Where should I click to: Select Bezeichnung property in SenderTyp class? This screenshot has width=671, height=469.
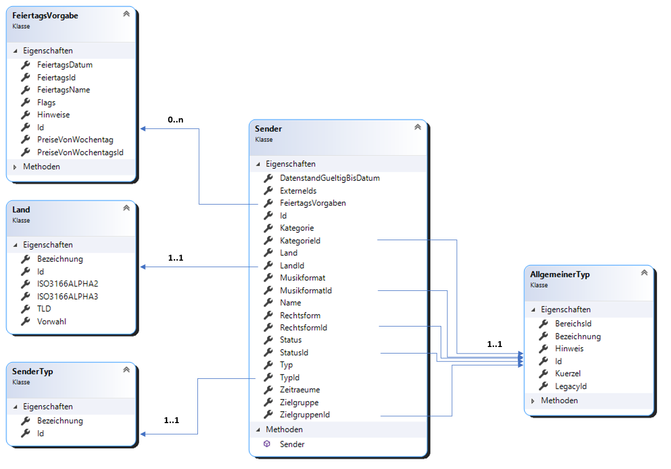[60, 420]
